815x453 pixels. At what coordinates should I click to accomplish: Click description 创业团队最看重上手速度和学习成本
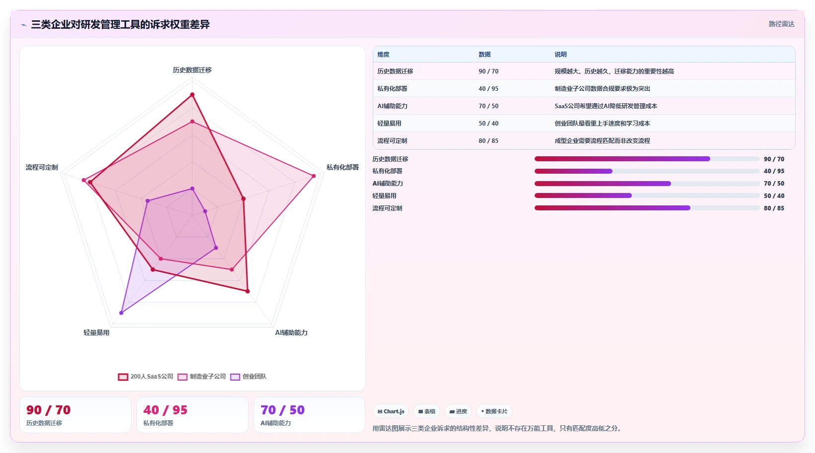click(x=602, y=124)
